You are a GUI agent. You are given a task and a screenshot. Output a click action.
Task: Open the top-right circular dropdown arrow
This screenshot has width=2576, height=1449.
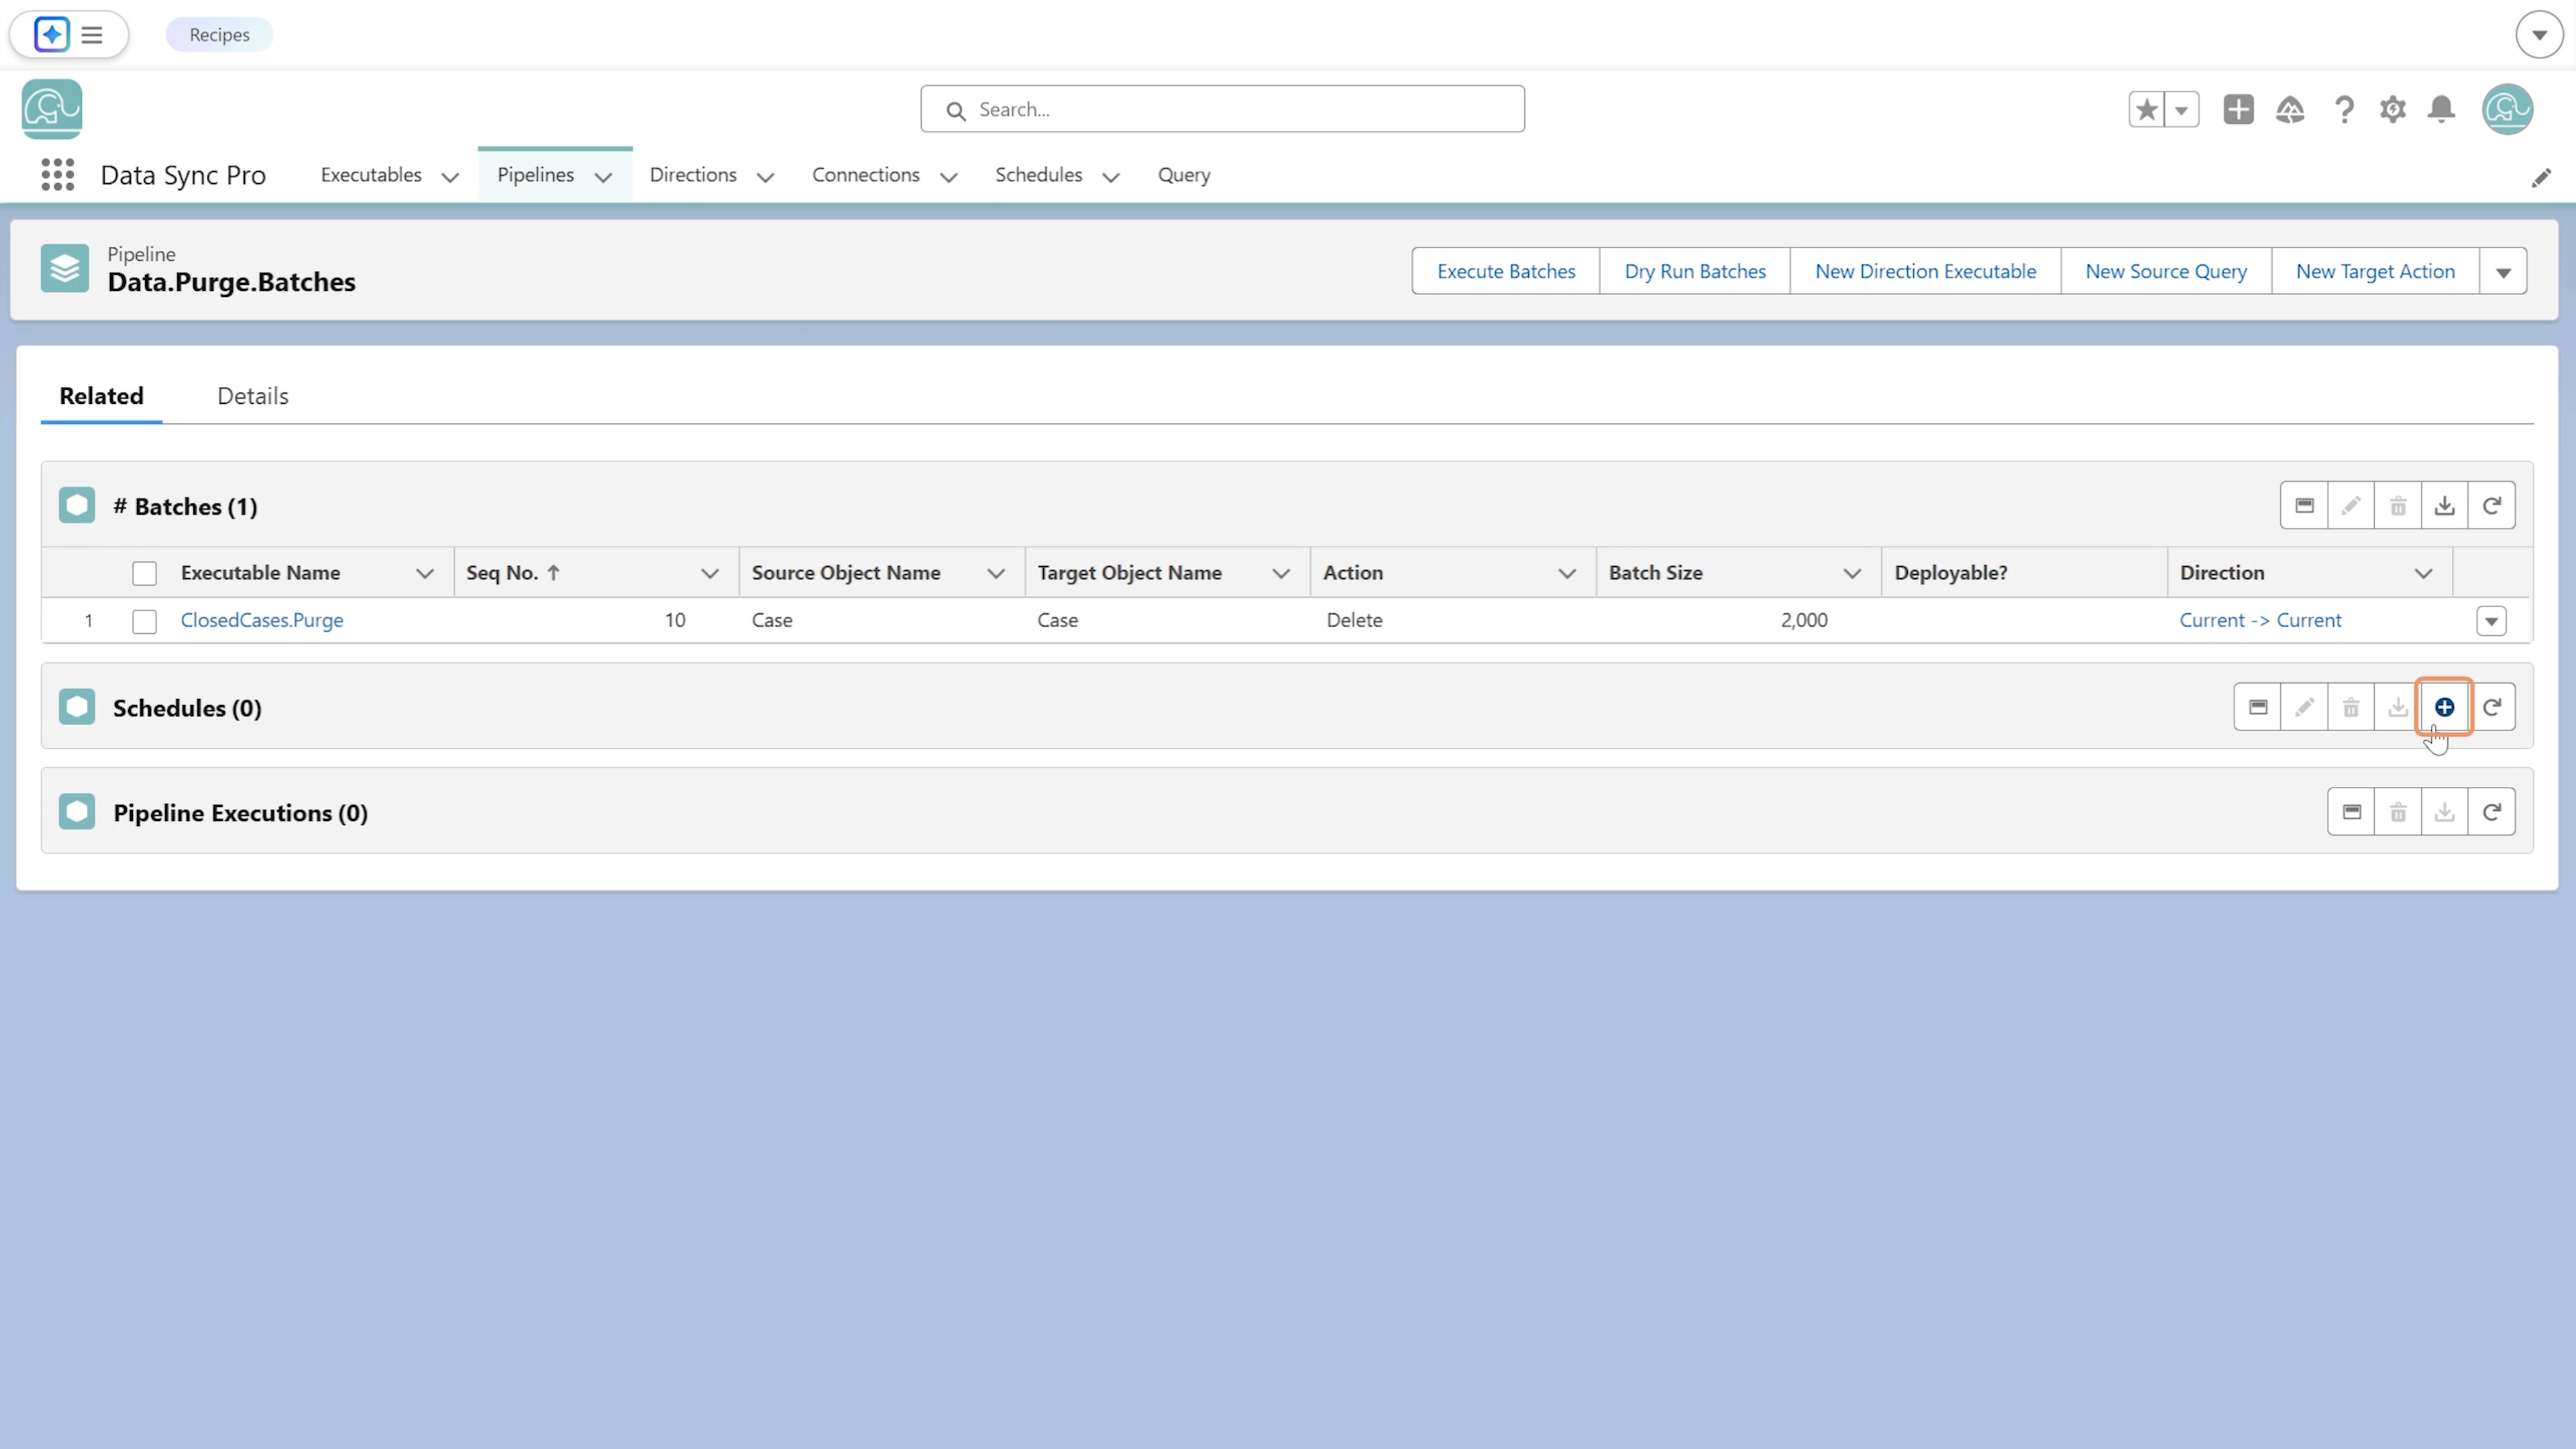[2539, 35]
